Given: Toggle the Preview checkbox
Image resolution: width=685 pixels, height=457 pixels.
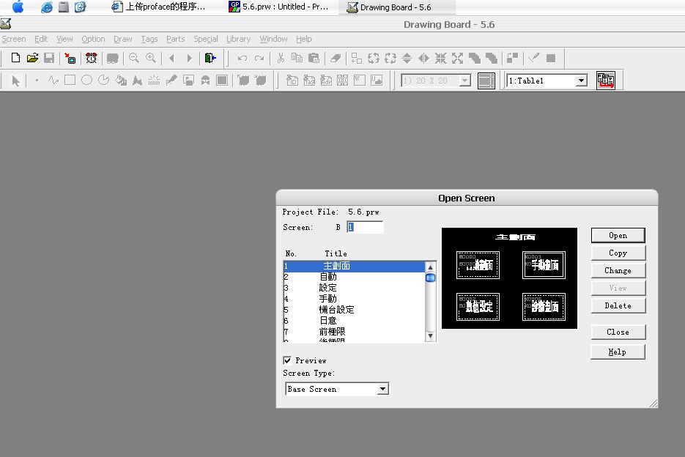Looking at the screenshot, I should (287, 360).
